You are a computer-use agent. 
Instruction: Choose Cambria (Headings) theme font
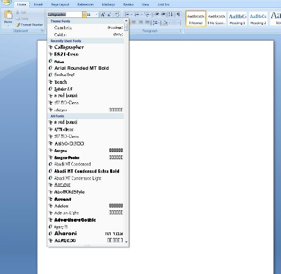86,28
